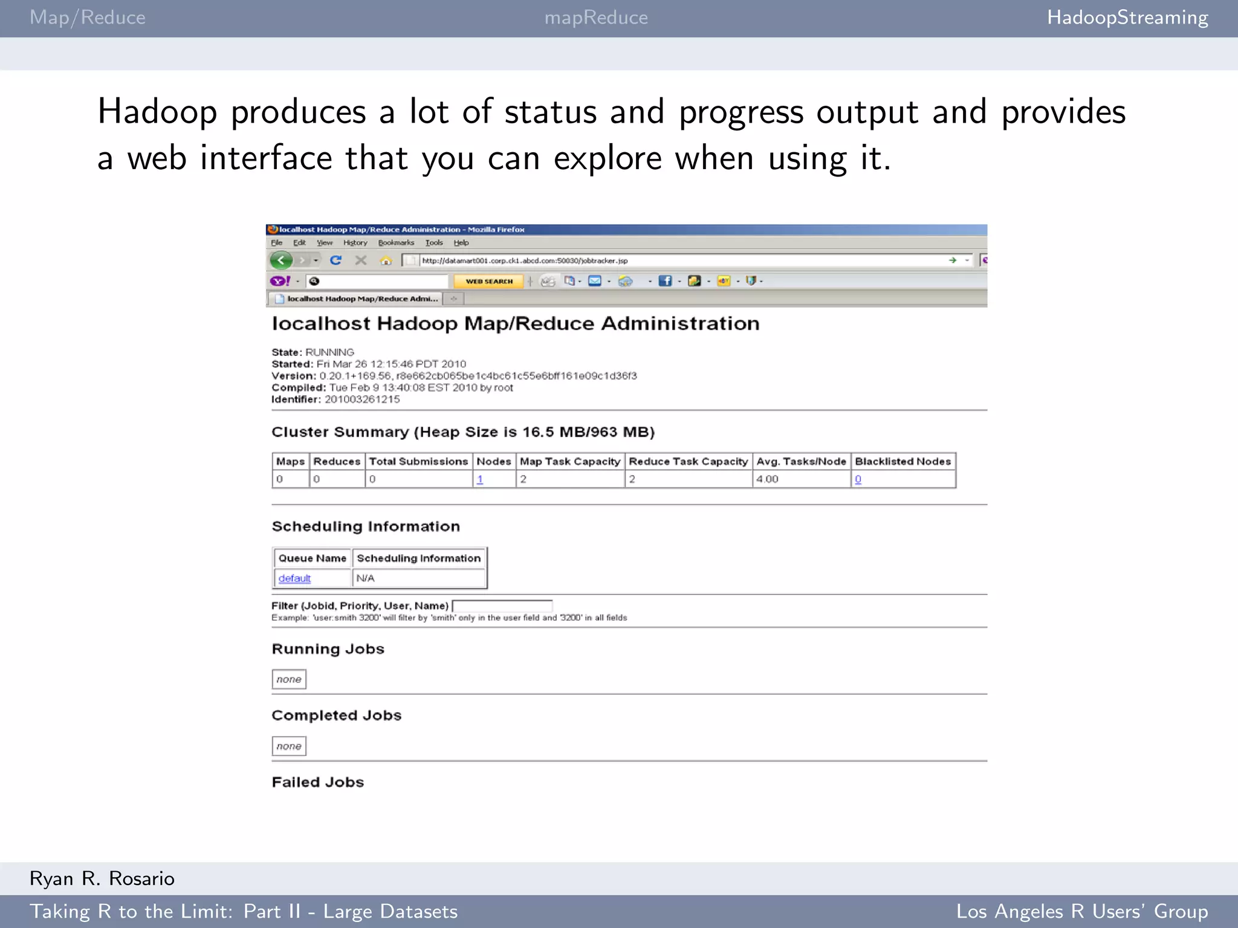The width and height of the screenshot is (1238, 928).
Task: Open the address bar history dropdown
Action: (x=967, y=260)
